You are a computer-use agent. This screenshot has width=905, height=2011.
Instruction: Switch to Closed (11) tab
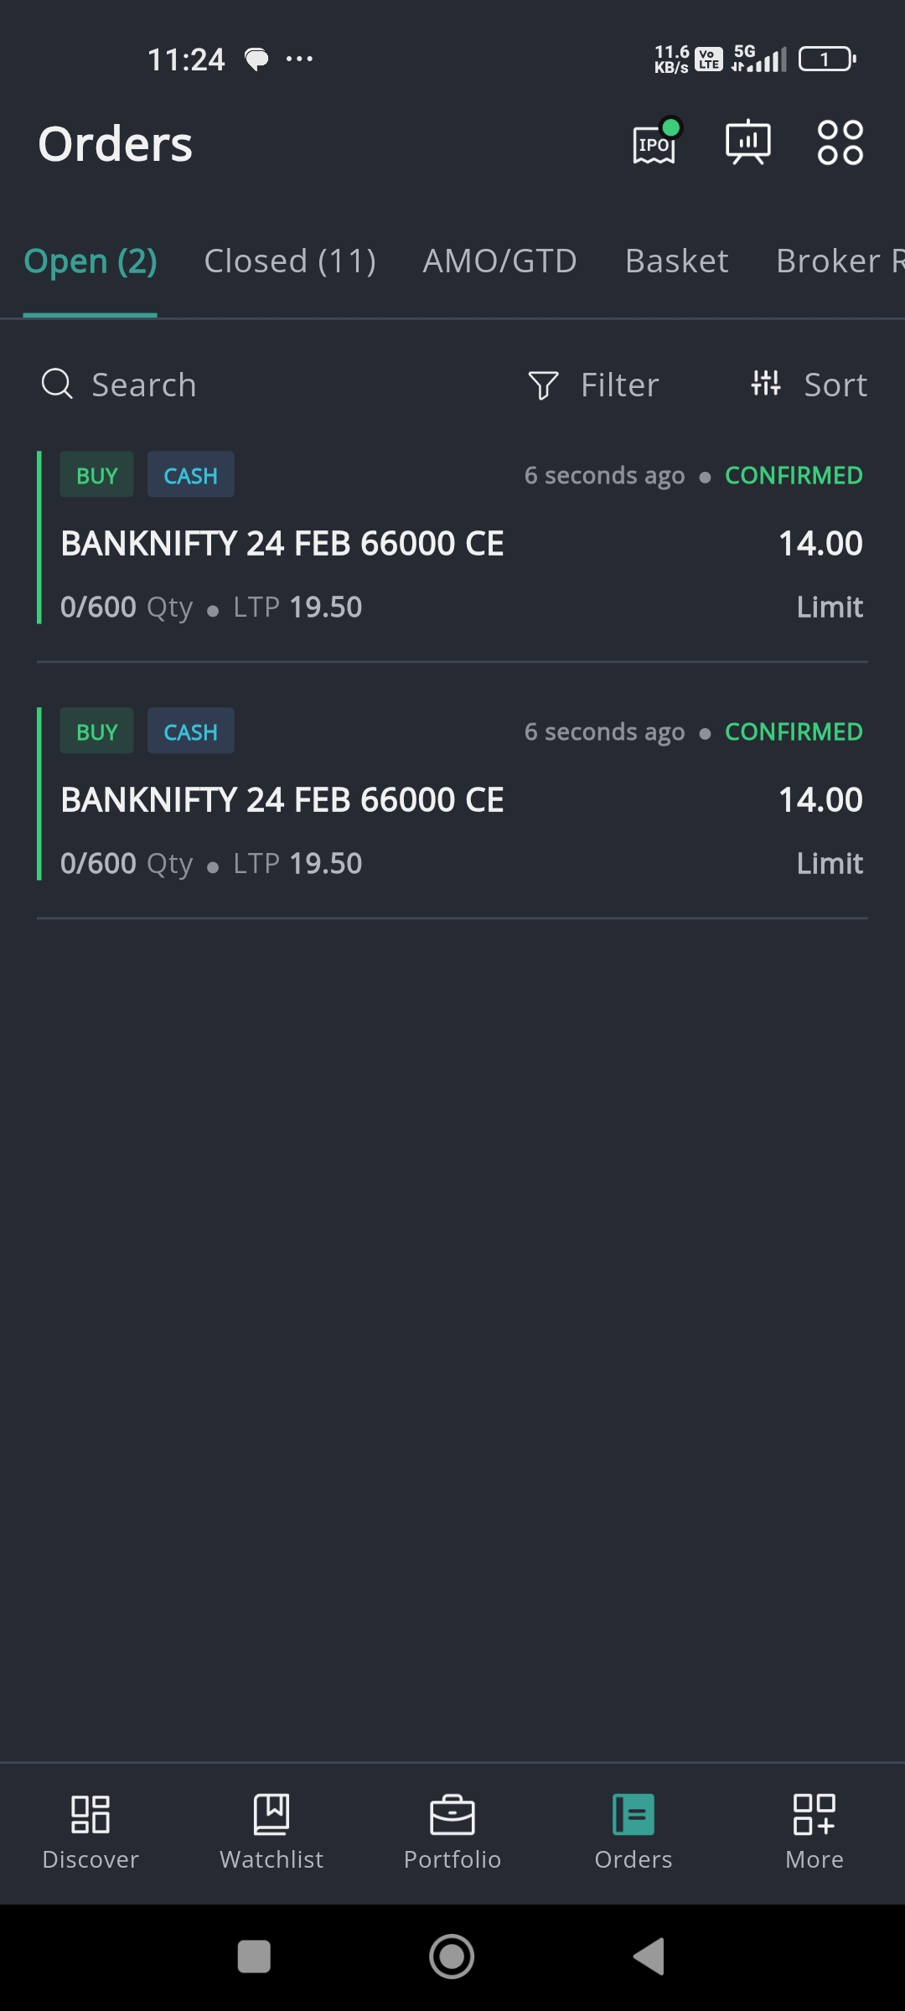[x=290, y=261]
